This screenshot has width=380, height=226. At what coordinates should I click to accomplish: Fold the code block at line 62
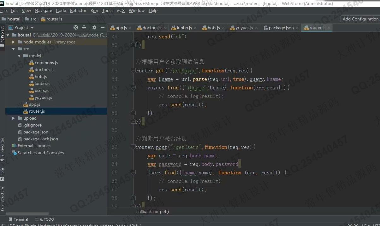[x=133, y=147]
